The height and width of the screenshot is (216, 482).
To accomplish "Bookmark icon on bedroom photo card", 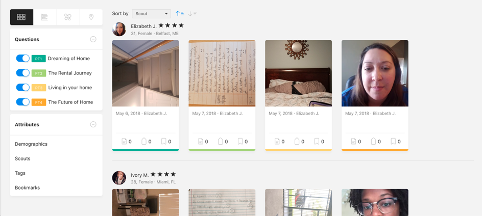I will click(317, 141).
